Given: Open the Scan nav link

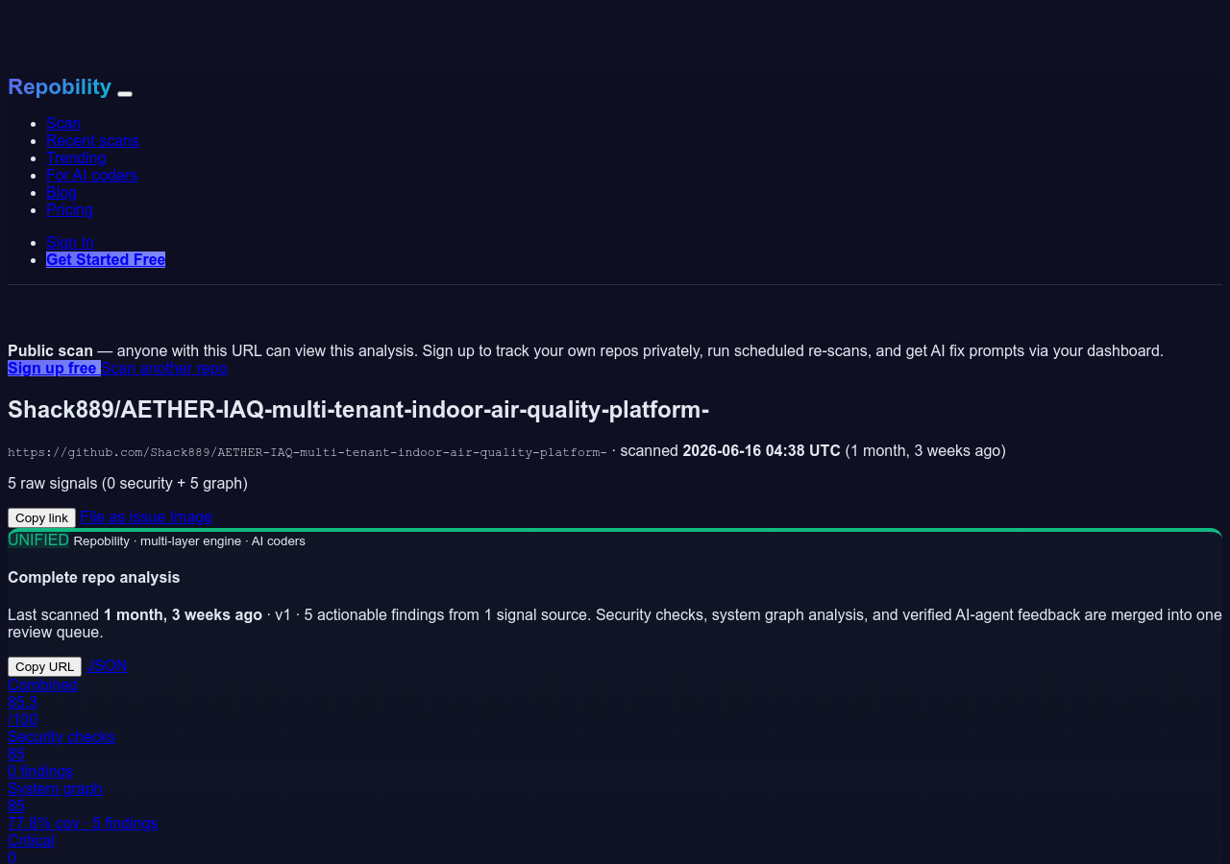Looking at the screenshot, I should pos(63,123).
